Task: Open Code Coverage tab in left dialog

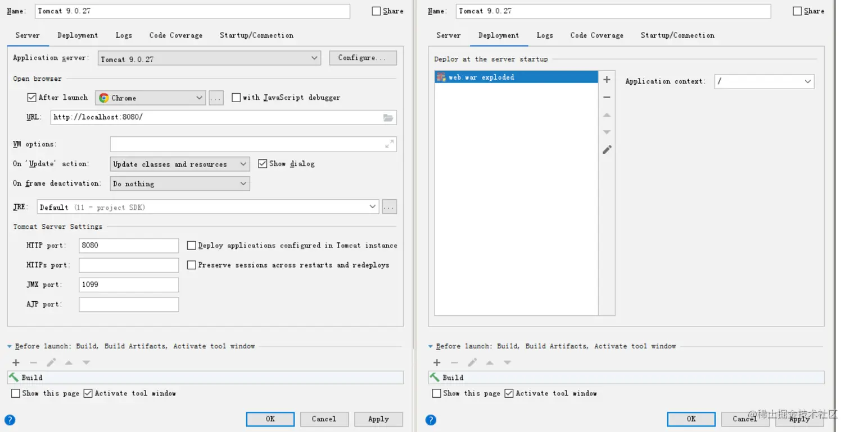Action: [176, 35]
